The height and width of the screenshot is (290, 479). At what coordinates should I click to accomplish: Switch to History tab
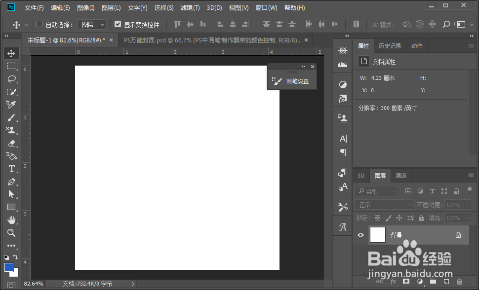pos(390,46)
